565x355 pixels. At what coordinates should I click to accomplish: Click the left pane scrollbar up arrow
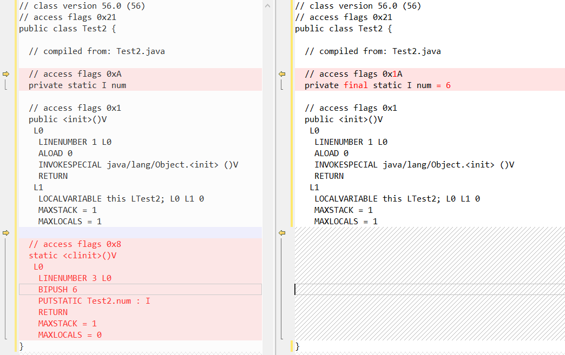[x=267, y=6]
